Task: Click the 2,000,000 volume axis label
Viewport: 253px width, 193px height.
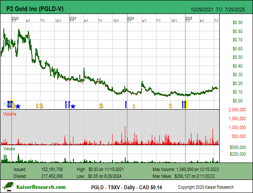Action: [x=237, y=110]
